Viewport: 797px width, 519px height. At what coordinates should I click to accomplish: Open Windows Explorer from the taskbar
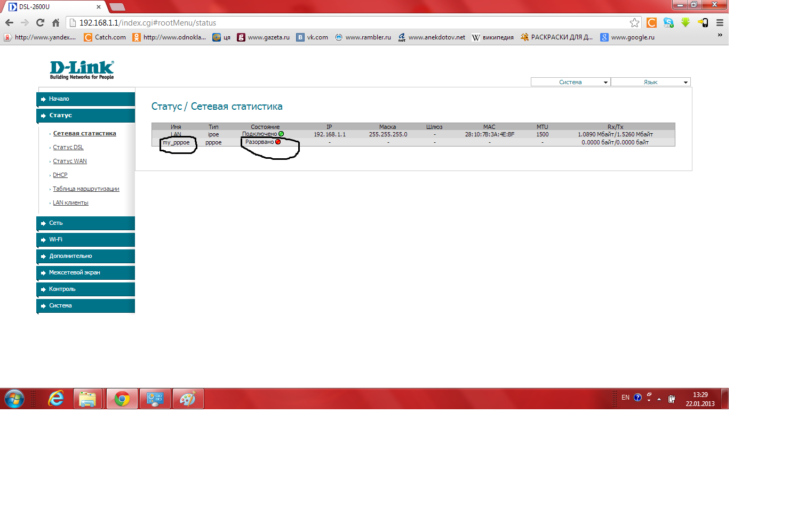(87, 399)
